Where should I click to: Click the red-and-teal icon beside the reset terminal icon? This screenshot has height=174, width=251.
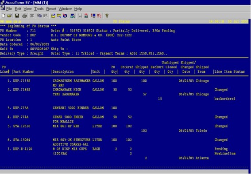pos(86,16)
